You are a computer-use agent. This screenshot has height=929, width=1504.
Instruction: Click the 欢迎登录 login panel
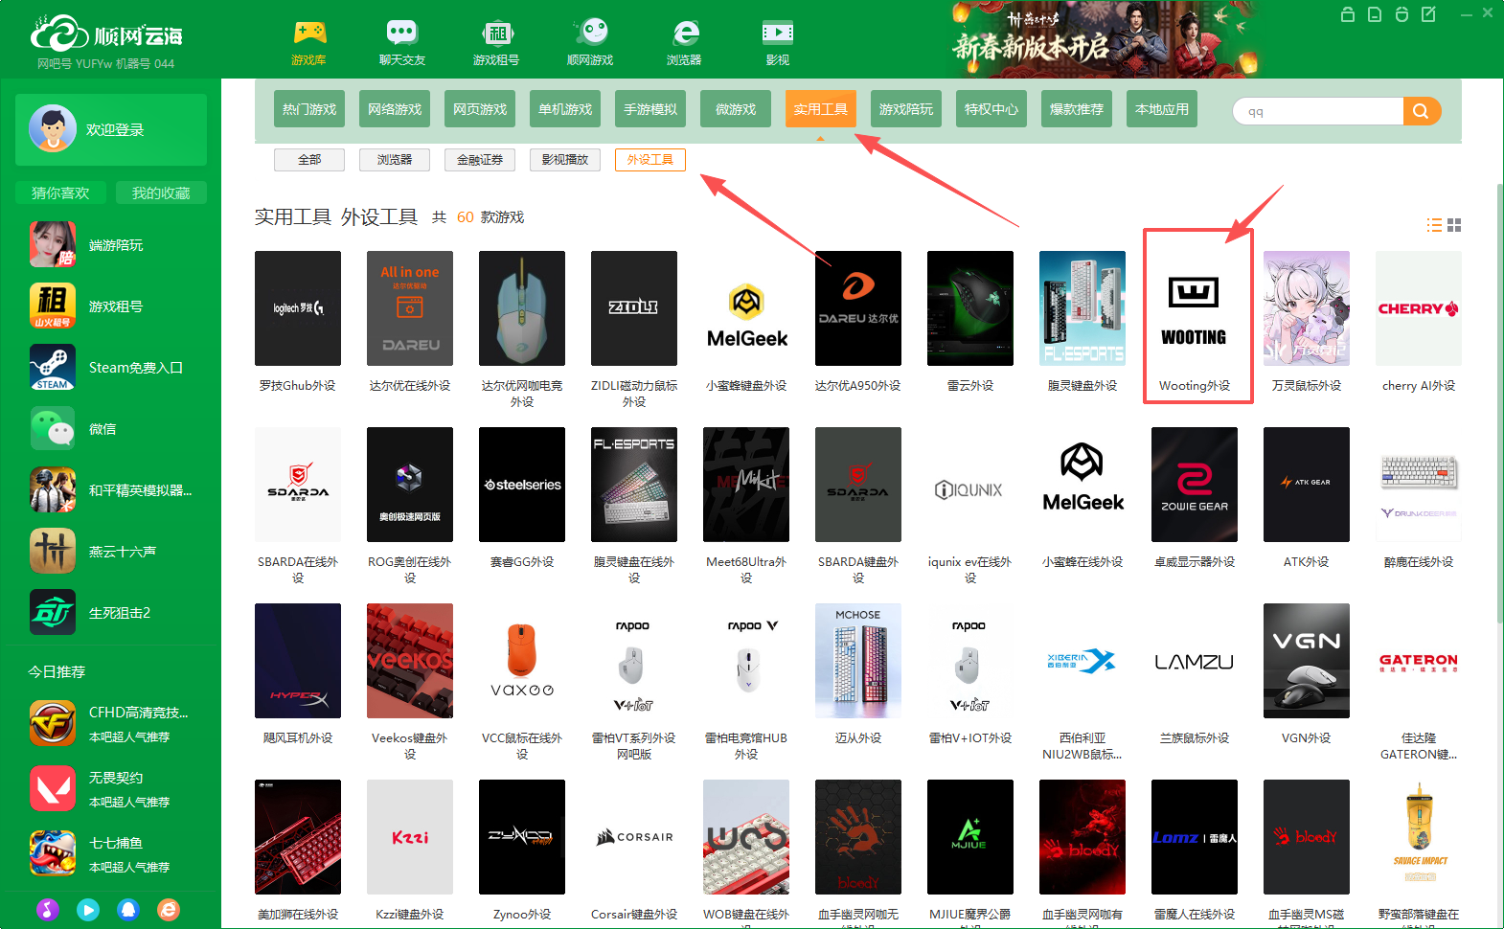click(111, 129)
